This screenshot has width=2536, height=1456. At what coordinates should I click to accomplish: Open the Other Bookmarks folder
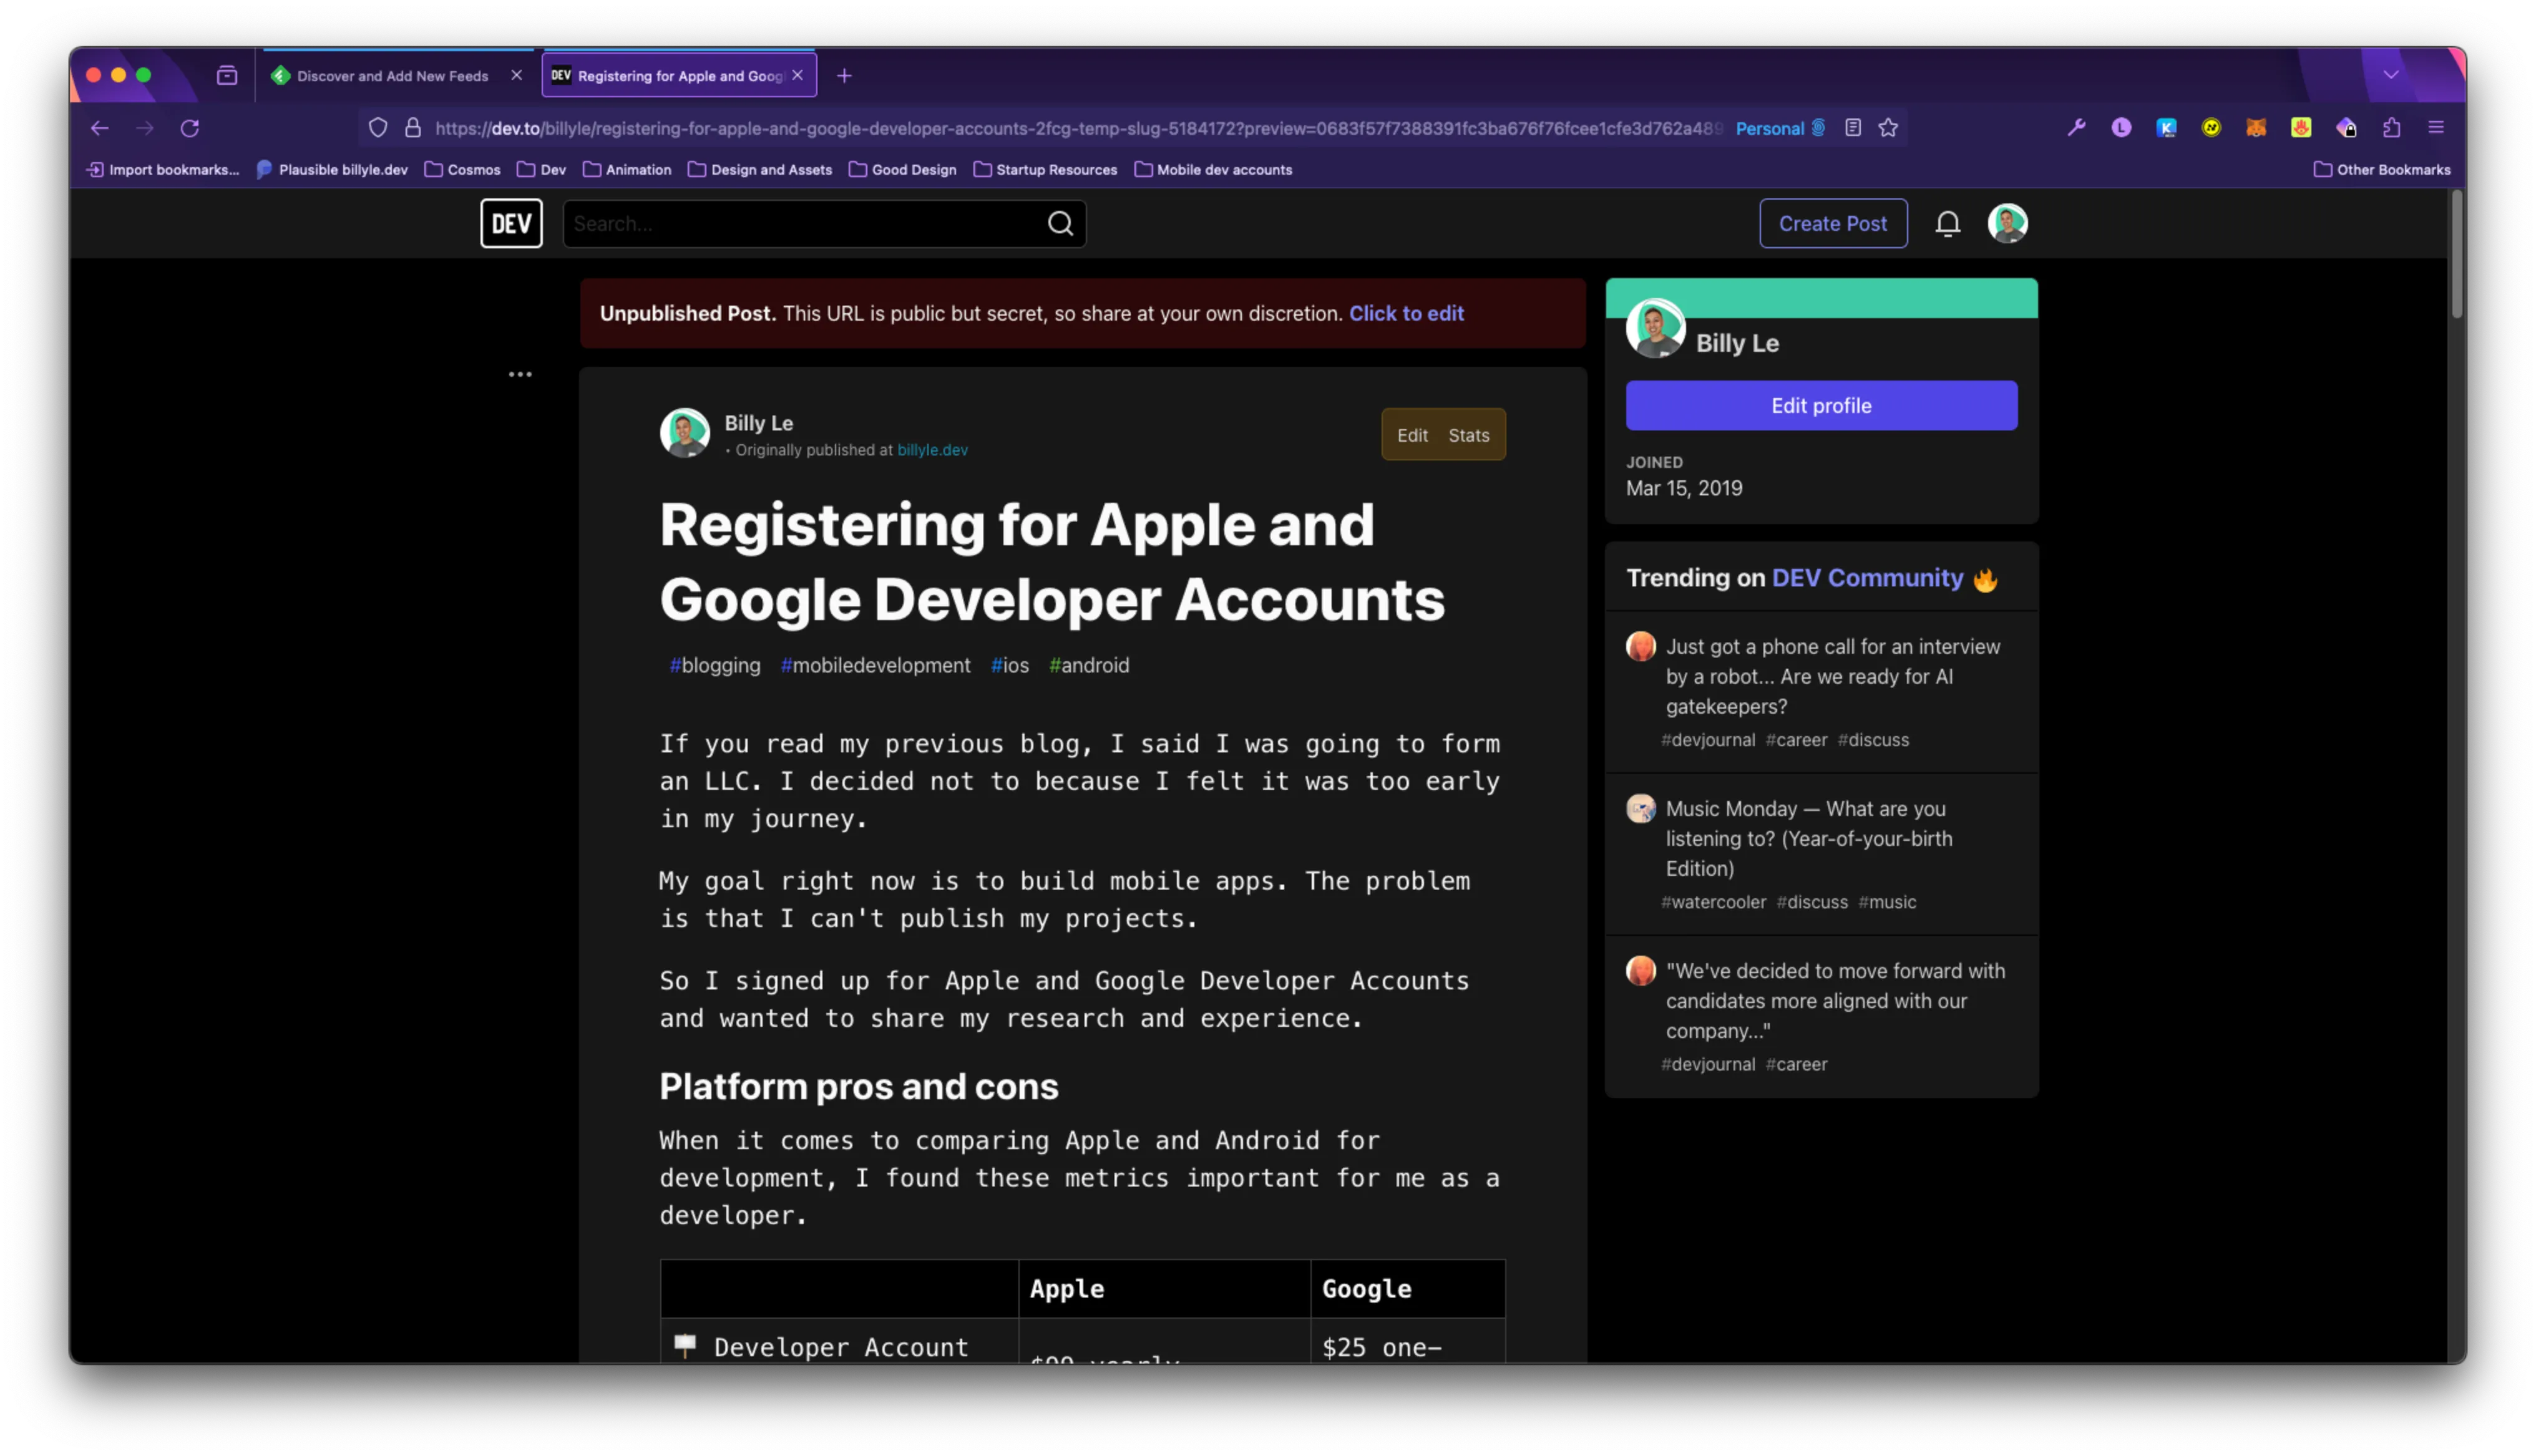(2382, 170)
